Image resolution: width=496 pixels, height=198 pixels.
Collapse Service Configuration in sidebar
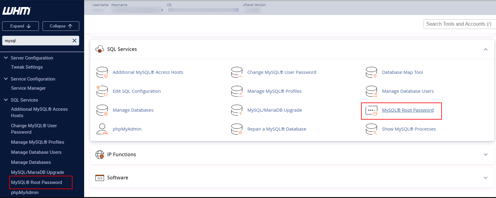click(x=6, y=79)
